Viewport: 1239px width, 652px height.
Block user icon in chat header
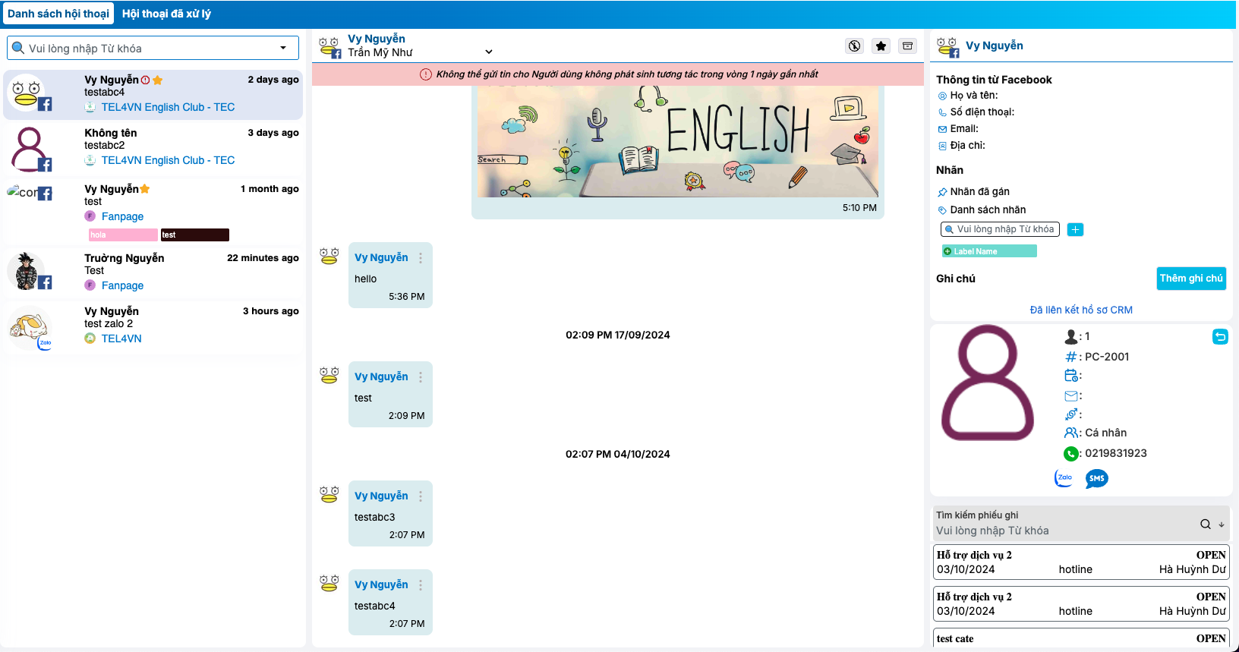point(855,46)
